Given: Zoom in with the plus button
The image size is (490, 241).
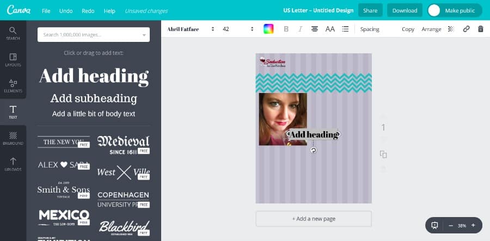Looking at the screenshot, I should (473, 225).
